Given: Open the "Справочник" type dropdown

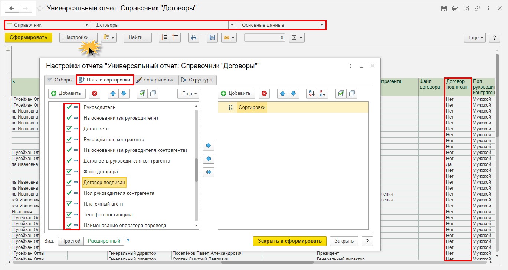Looking at the screenshot, I should coord(87,25).
